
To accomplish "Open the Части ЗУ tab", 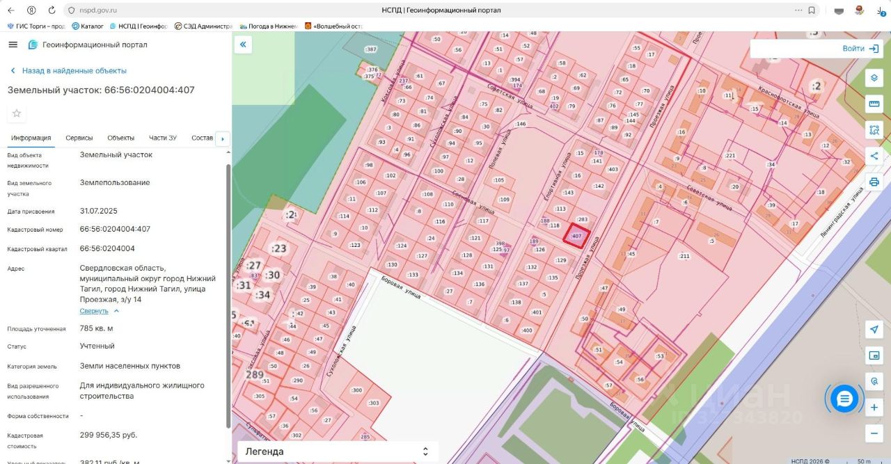I will 163,138.
